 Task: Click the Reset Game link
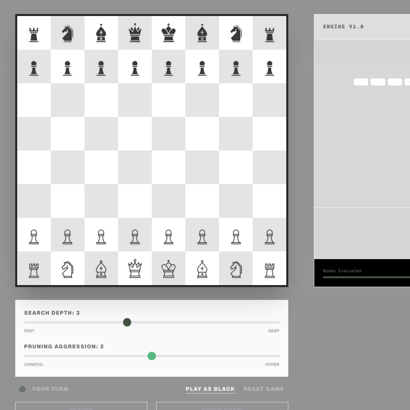(x=263, y=389)
